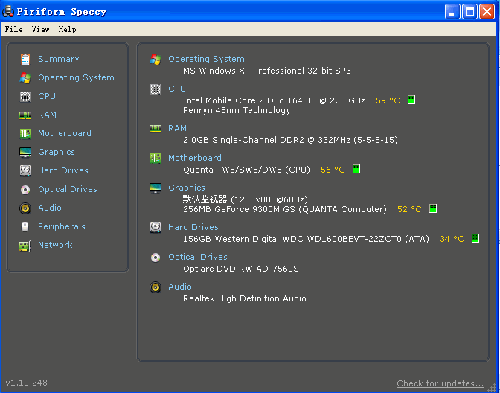The image size is (500, 393).
Task: Click the Audio speaker icon in sidebar
Action: pyautogui.click(x=25, y=208)
